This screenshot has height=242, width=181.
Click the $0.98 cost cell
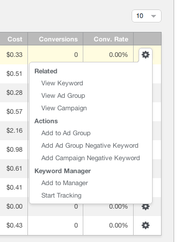[14, 150]
